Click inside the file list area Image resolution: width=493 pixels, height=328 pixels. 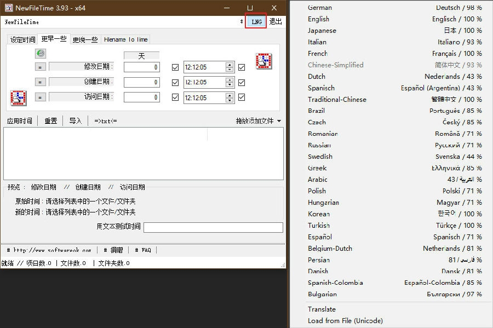point(144,154)
